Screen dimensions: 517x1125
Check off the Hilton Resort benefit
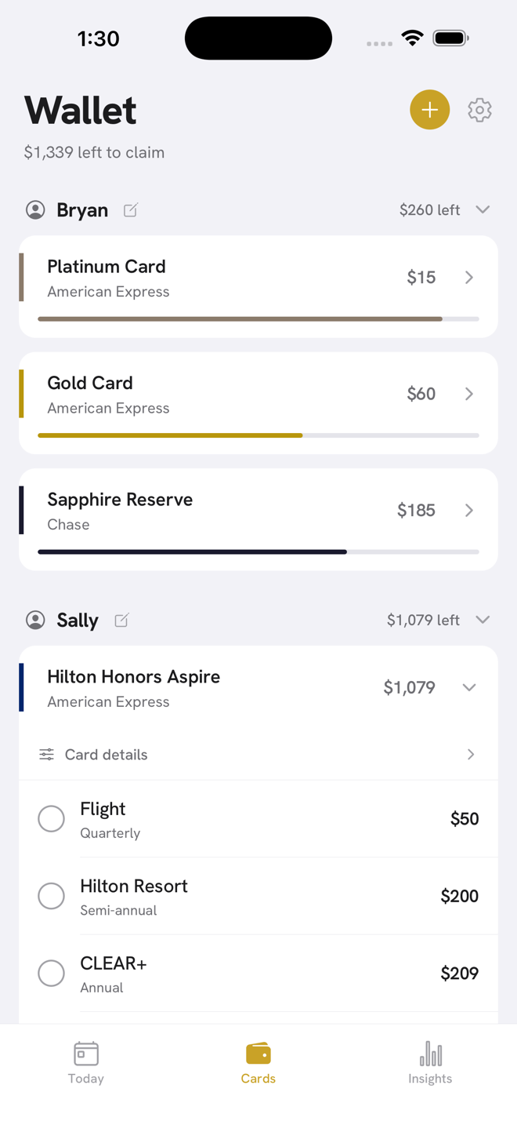[52, 895]
